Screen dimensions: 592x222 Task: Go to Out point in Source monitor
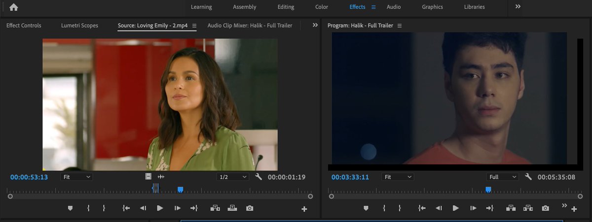pos(194,208)
